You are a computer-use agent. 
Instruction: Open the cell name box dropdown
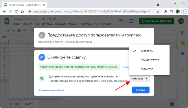18,37
